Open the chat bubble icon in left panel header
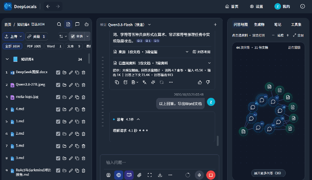This screenshot has width=312, height=180. (77, 24)
